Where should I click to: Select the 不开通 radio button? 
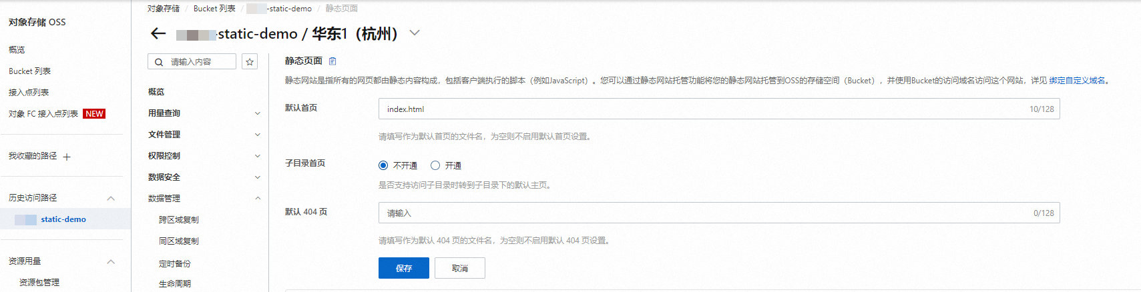(383, 165)
